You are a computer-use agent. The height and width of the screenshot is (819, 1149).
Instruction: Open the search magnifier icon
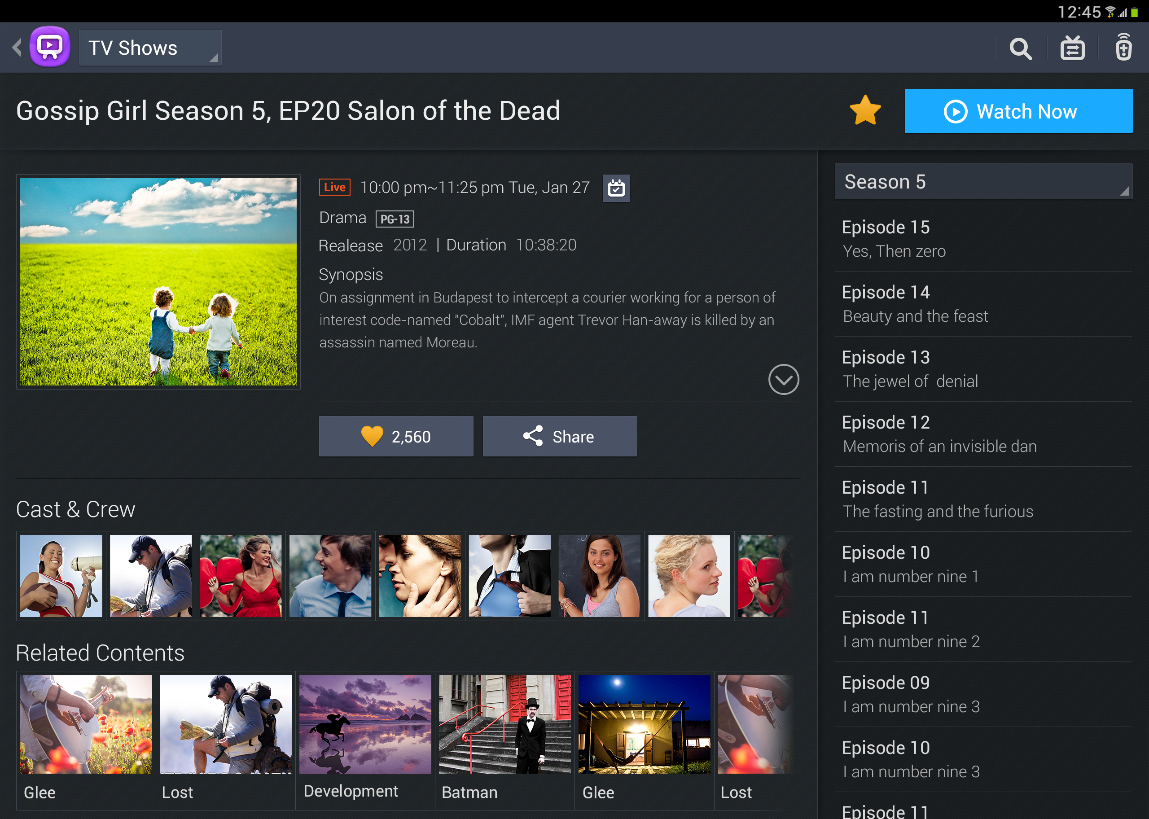click(x=1020, y=48)
